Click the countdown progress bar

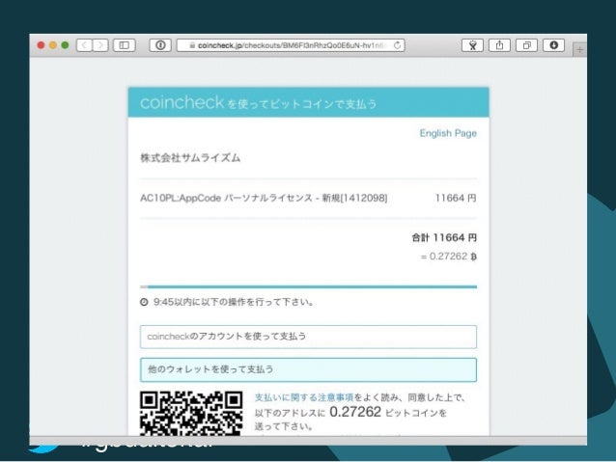tap(308, 286)
